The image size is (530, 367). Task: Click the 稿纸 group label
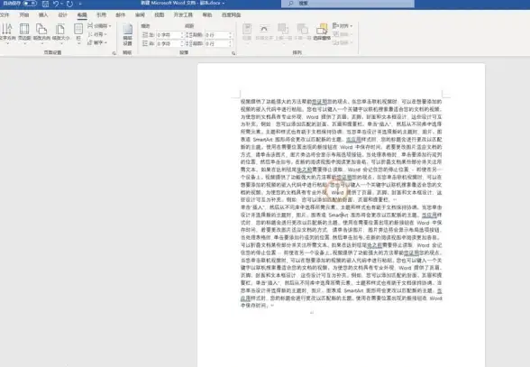coord(127,53)
